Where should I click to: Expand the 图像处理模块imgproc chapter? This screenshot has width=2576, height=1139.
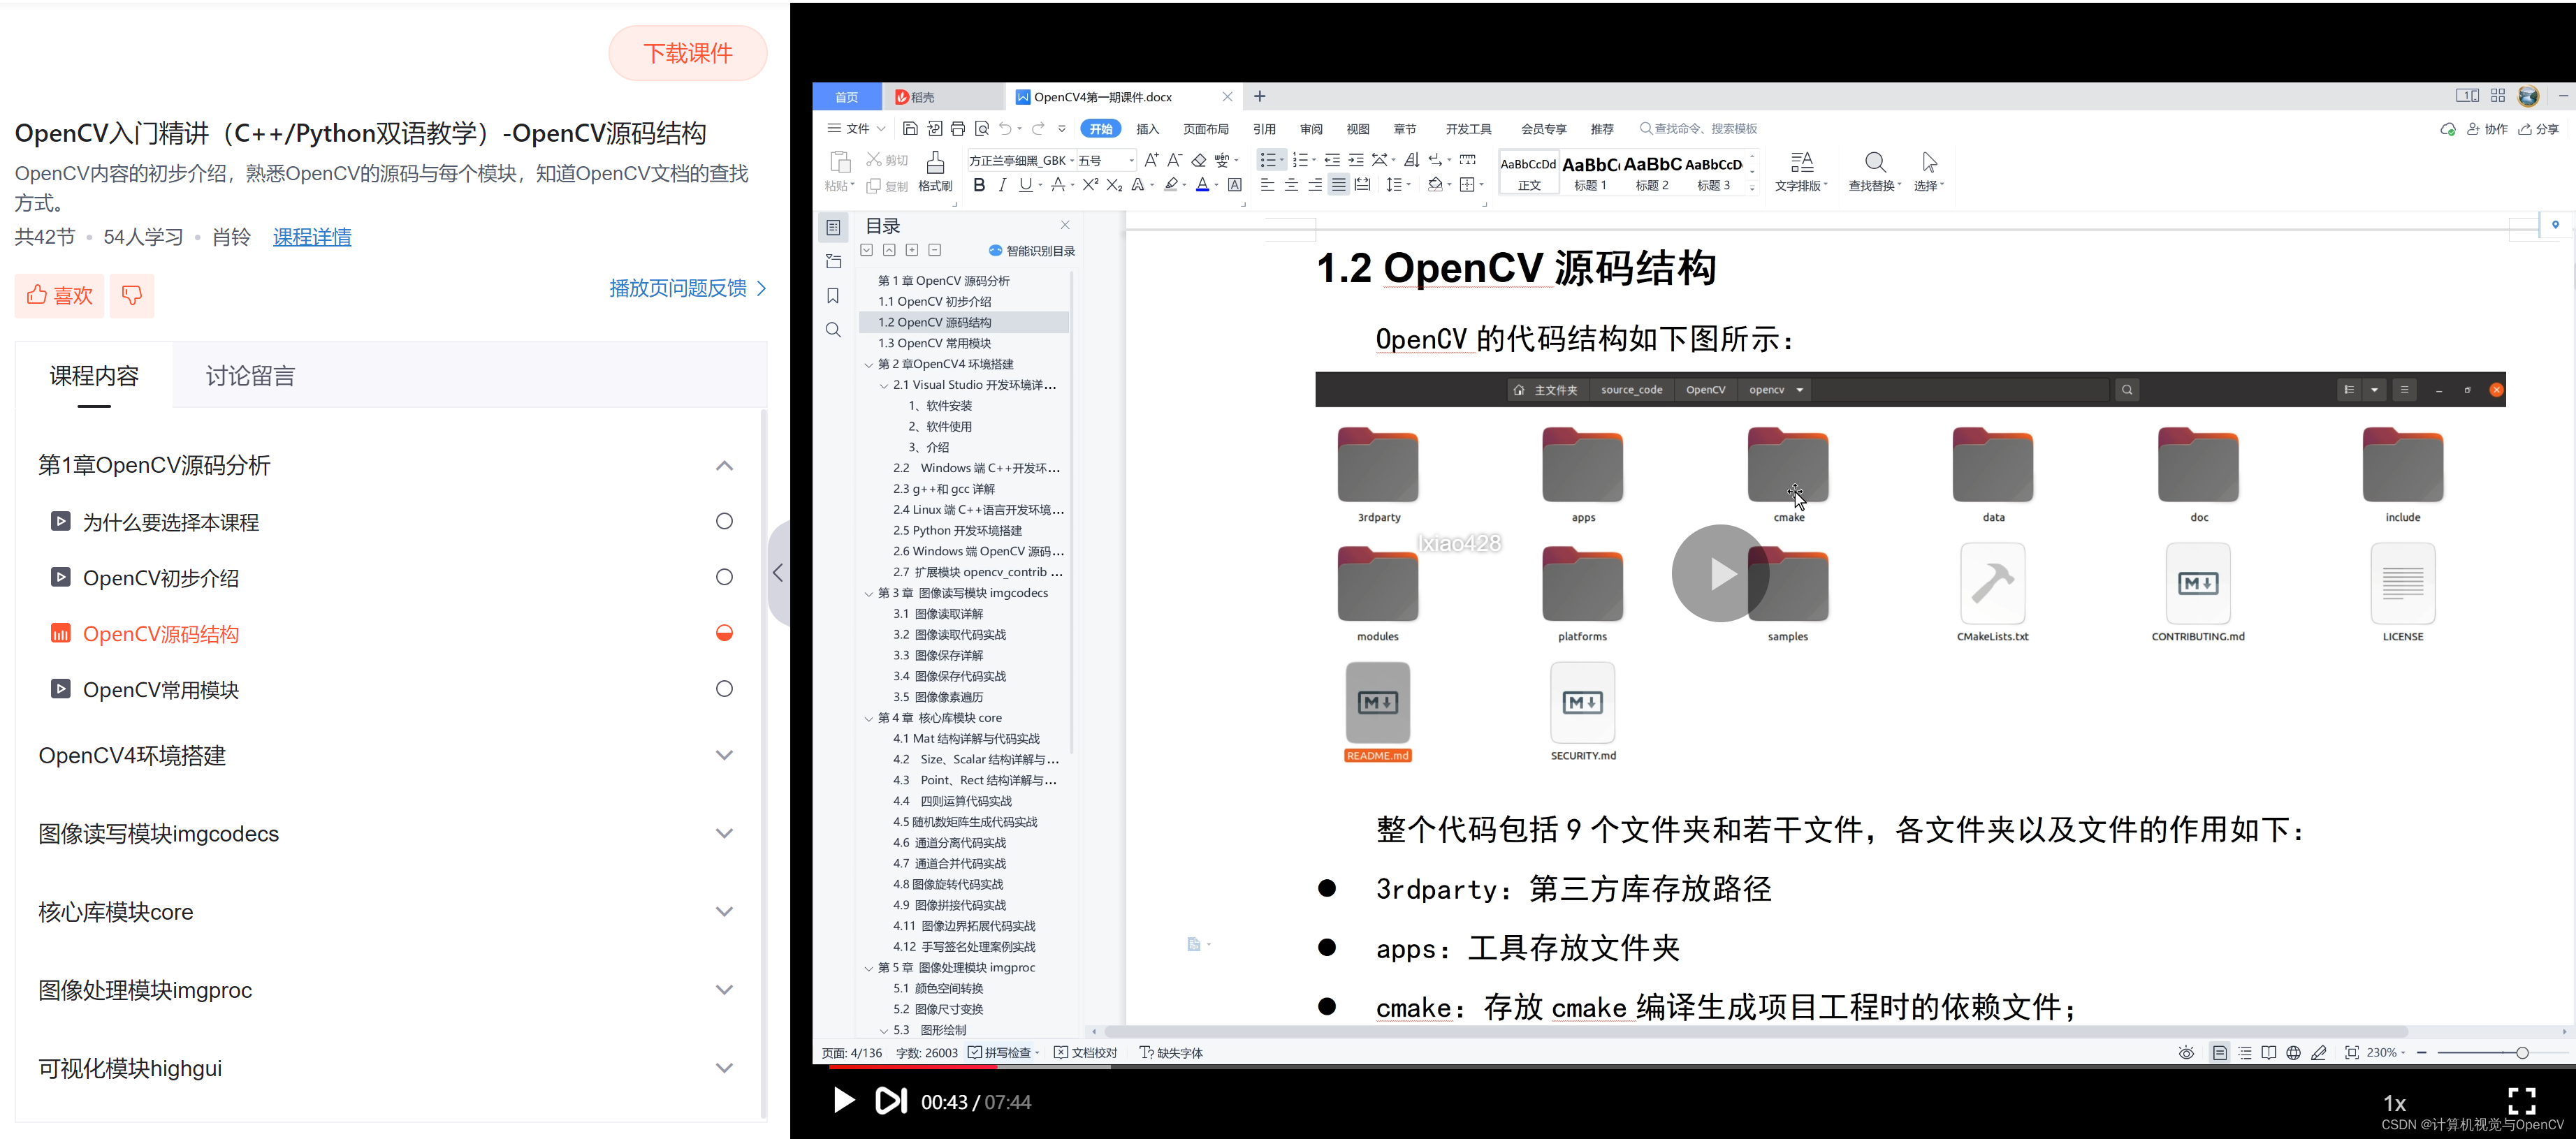pos(724,990)
